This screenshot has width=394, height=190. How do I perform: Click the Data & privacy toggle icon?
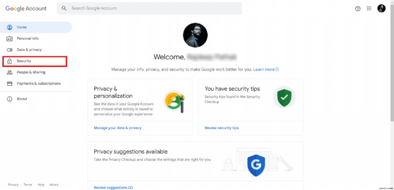coord(9,50)
